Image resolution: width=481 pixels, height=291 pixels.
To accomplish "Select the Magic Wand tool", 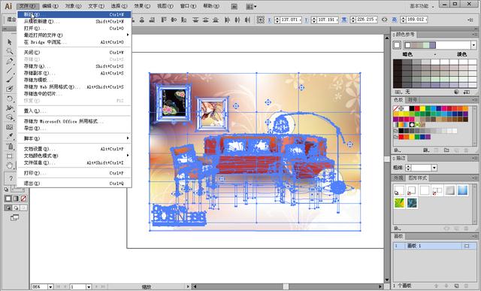I will 10,51.
